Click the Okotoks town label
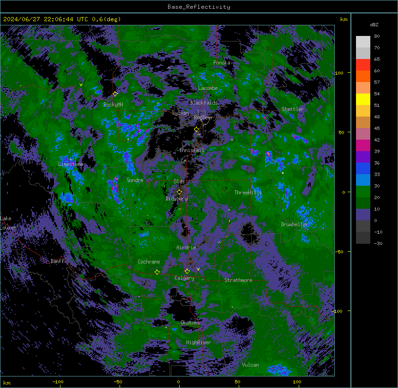Image resolution: width=398 pixels, height=388 pixels. tap(190, 323)
